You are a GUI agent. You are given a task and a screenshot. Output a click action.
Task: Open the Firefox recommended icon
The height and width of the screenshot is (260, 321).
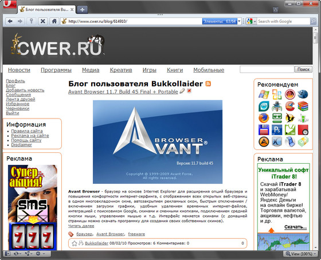pyautogui.click(x=264, y=118)
